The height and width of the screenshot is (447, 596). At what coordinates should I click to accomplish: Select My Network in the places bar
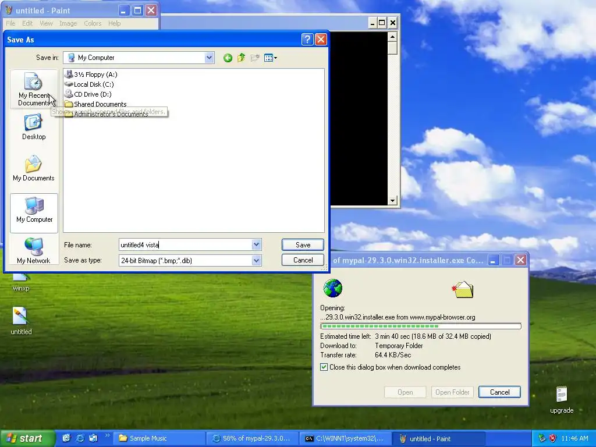[34, 251]
